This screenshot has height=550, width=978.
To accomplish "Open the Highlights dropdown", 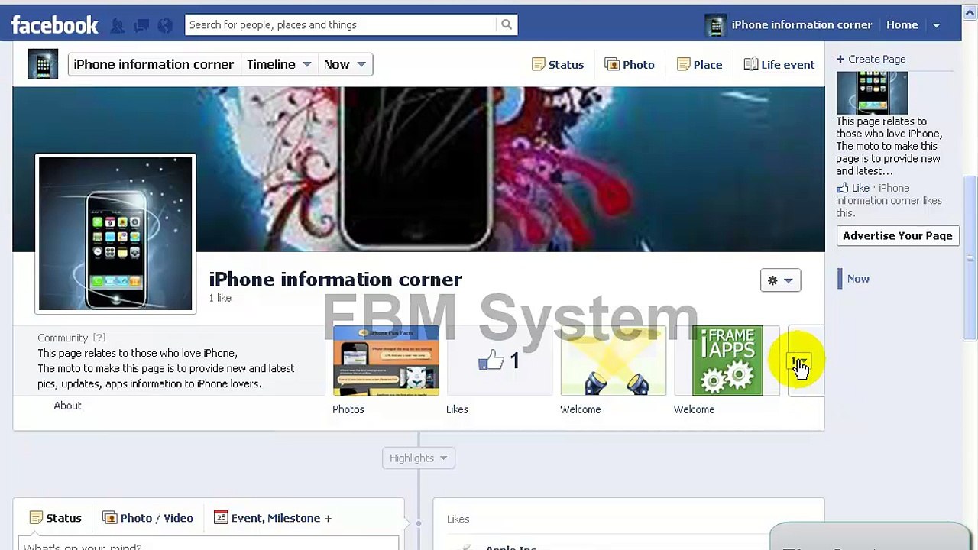I will 418,458.
